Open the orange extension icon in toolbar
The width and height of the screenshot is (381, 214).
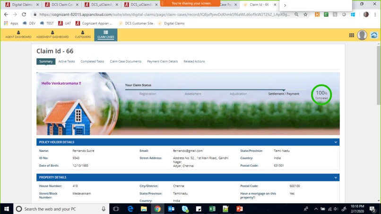pos(317,14)
